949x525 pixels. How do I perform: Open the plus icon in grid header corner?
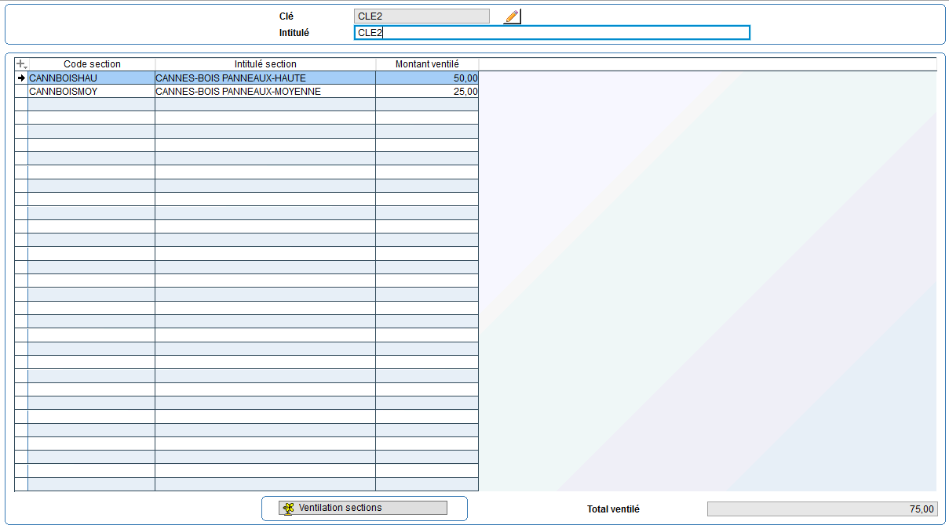click(21, 64)
